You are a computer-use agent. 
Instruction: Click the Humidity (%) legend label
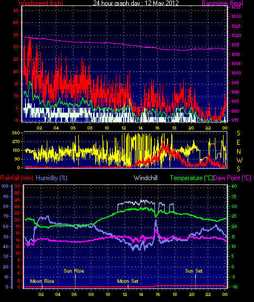[52, 178]
